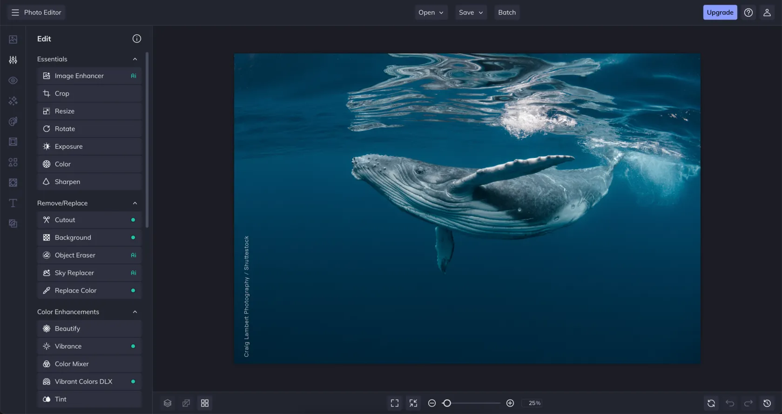The image size is (782, 414).
Task: Click the zoom in plus icon
Action: click(x=510, y=403)
